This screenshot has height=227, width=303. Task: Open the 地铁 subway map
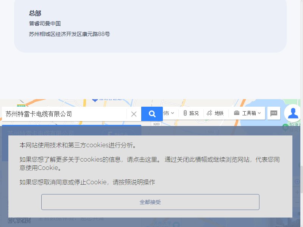(215, 113)
